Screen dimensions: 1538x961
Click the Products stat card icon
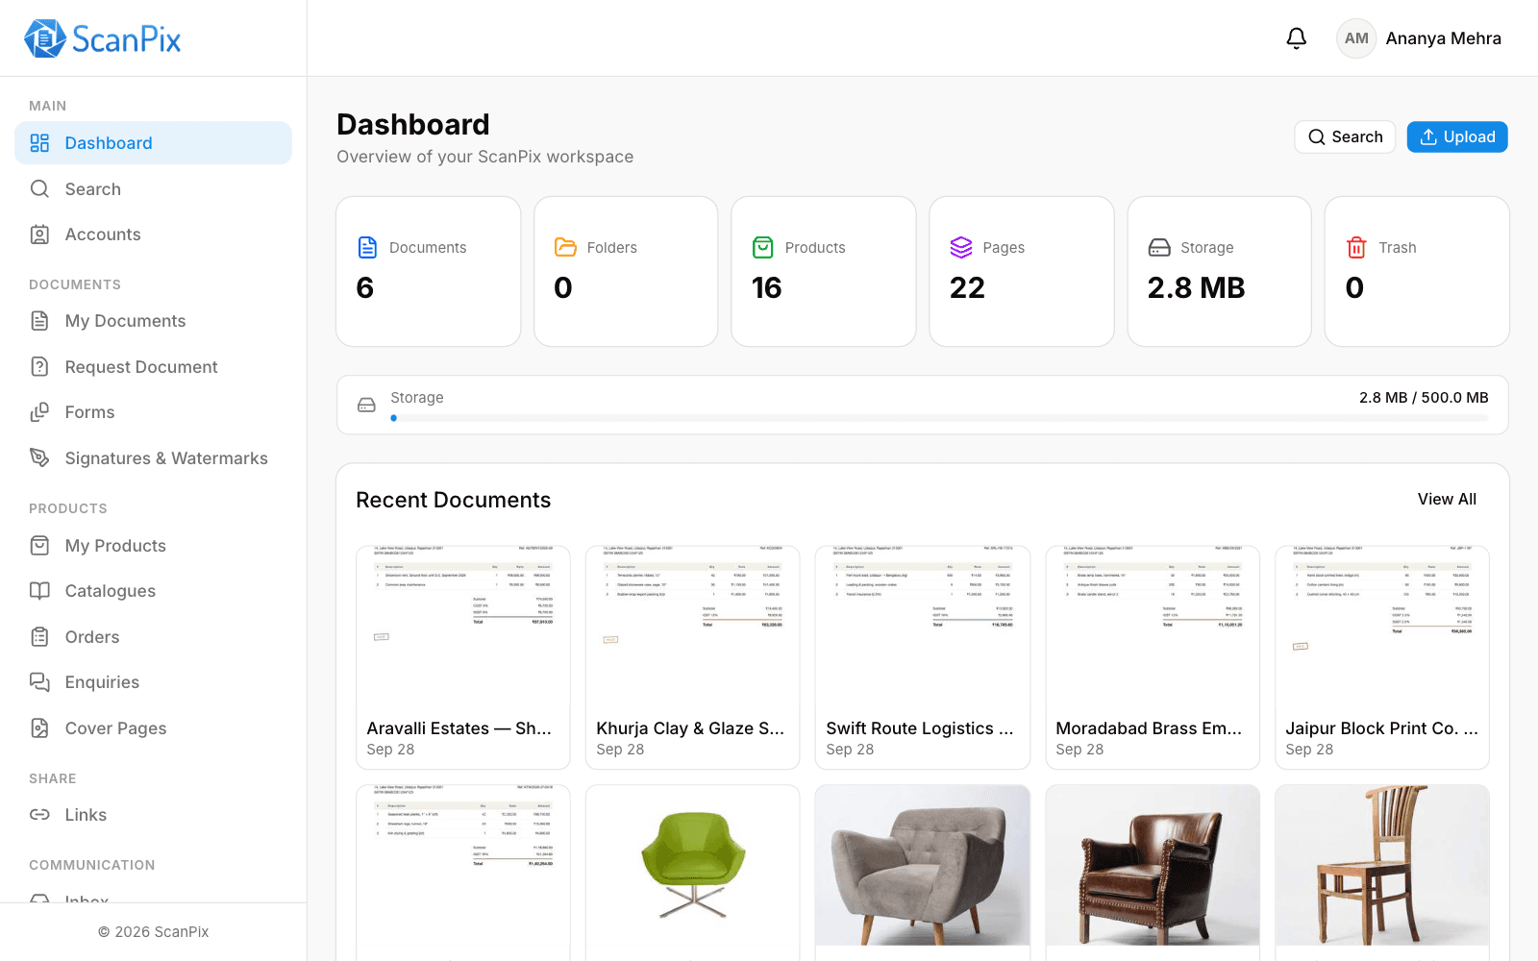pos(763,247)
